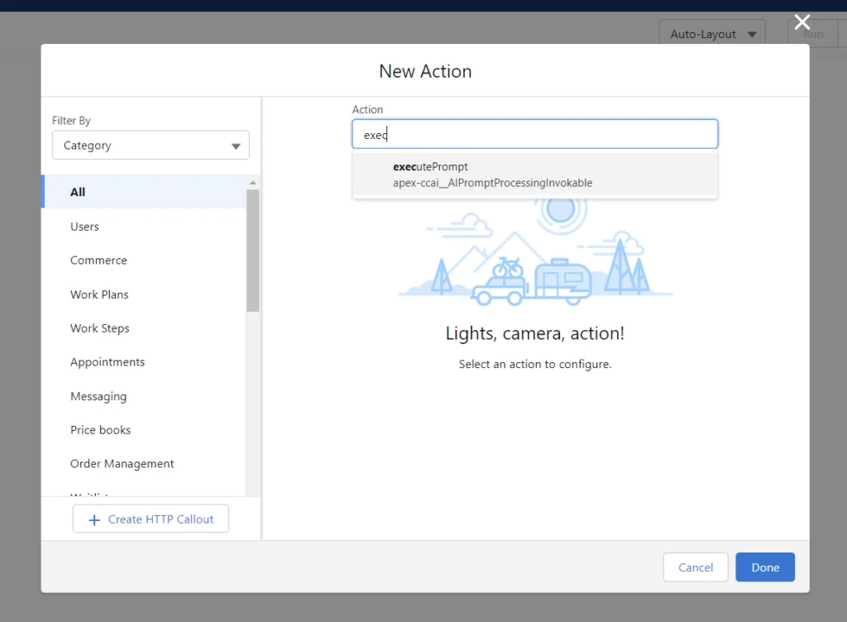Click the Action search input field
Screen dimensions: 847x622
click(x=534, y=135)
